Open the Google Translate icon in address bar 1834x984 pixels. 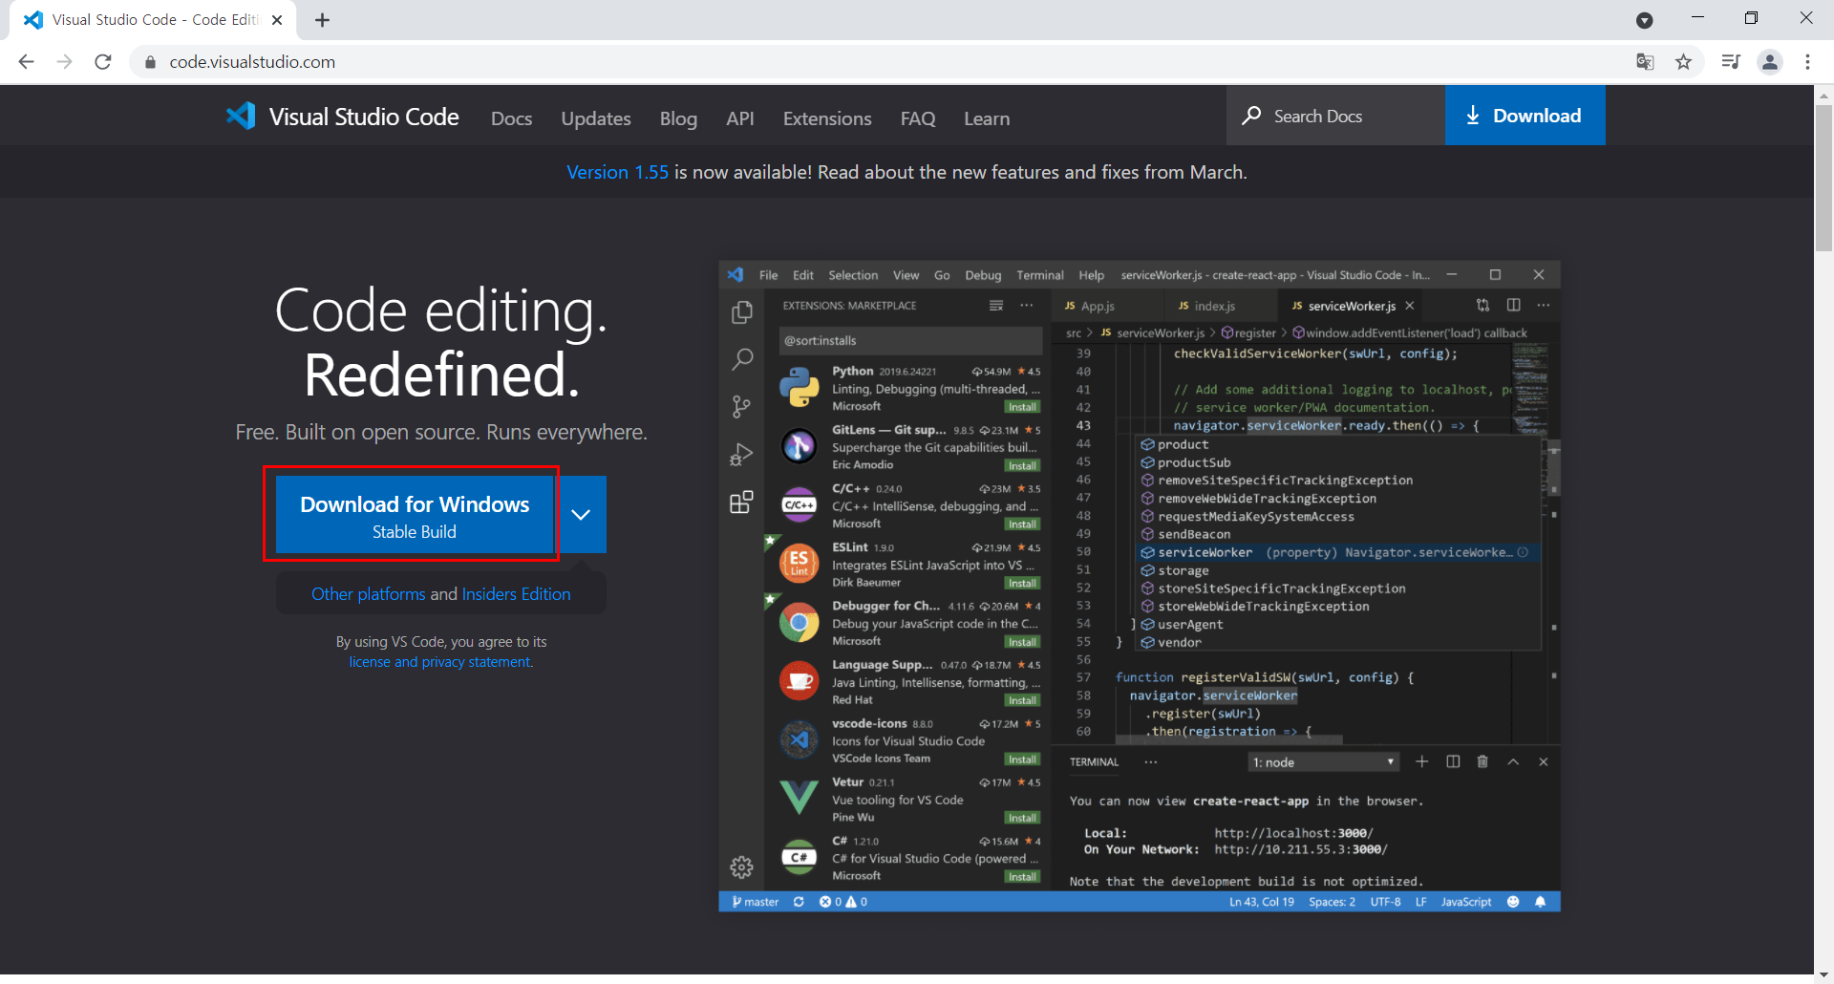pyautogui.click(x=1645, y=62)
